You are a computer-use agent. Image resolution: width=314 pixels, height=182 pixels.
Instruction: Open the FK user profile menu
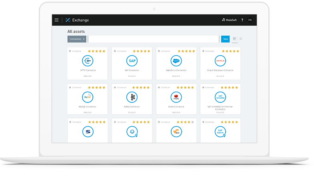250,20
